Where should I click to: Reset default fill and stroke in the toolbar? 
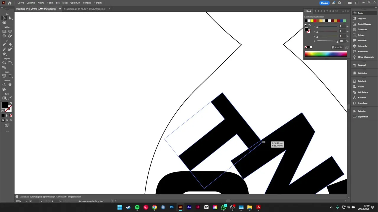(3, 111)
